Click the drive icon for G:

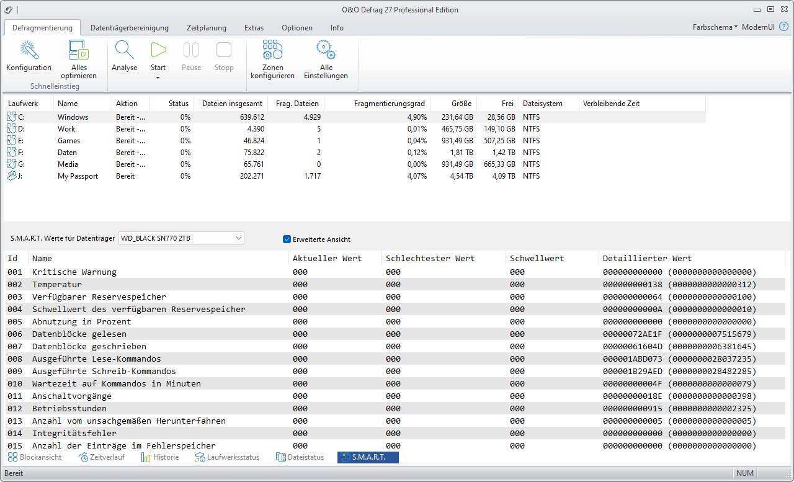coord(12,164)
